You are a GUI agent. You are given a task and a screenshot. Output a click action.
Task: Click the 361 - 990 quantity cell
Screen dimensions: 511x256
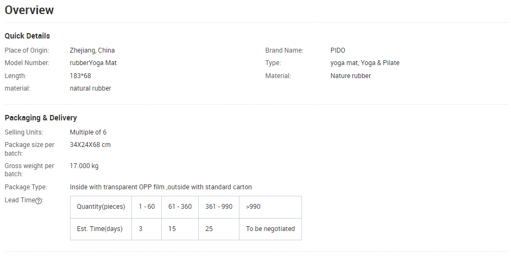coord(219,207)
